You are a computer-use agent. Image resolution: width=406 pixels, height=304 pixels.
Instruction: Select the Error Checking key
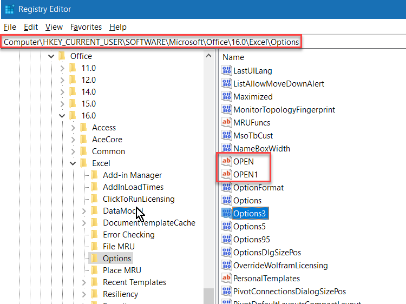[x=128, y=234]
